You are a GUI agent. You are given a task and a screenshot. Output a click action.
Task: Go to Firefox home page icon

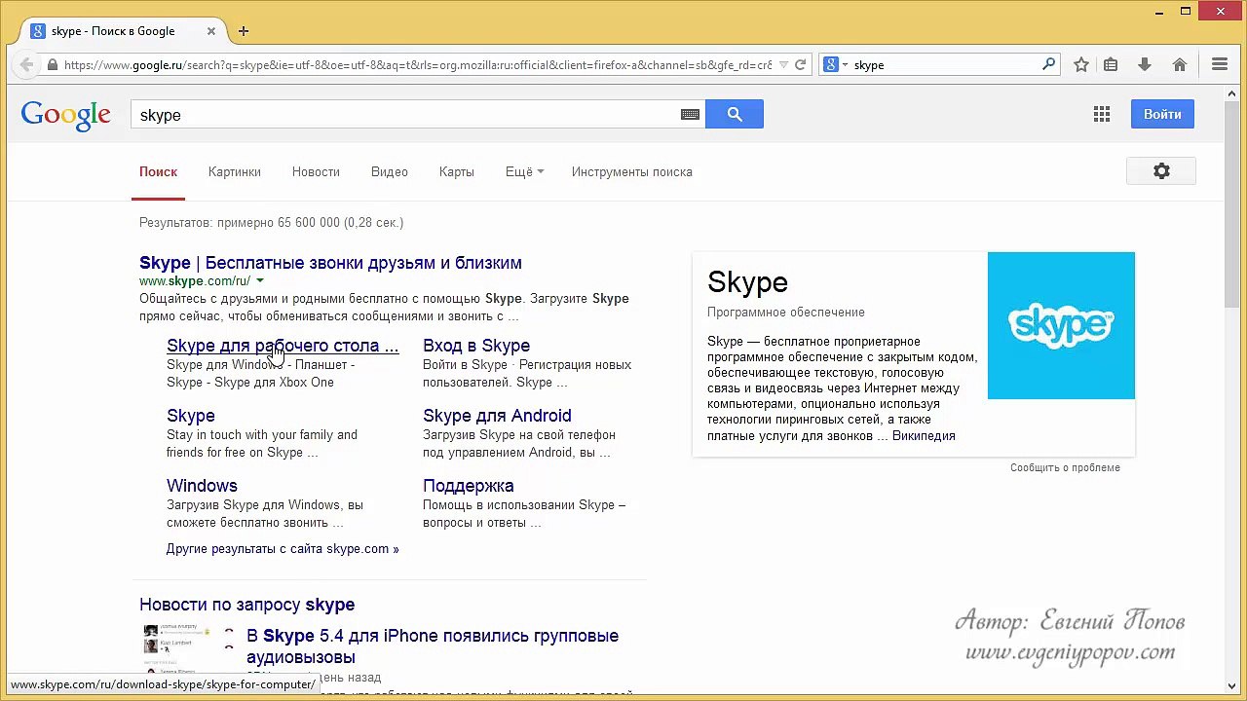click(1180, 65)
